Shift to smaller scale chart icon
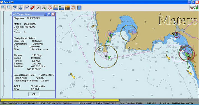 click(15, 8)
